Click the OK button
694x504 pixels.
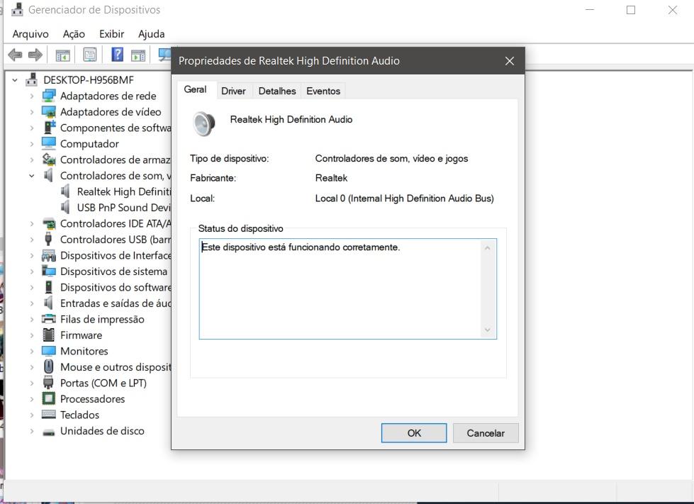(414, 432)
